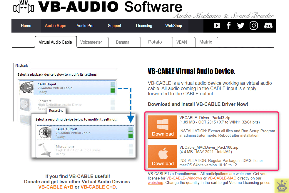Click the VB-CABLE Virtual Audio Device heading
Screen dimensions: 289x193
[x=191, y=71]
